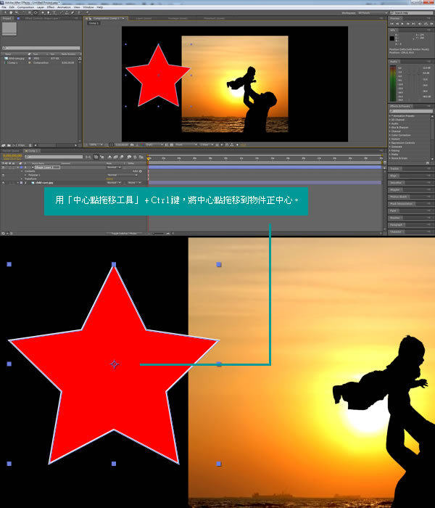Click the composition mini-flowchart icon in timeline

(88, 157)
